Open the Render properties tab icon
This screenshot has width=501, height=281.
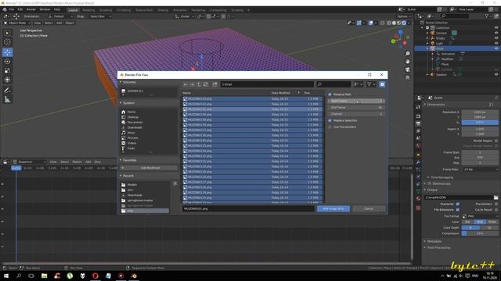pos(418,116)
